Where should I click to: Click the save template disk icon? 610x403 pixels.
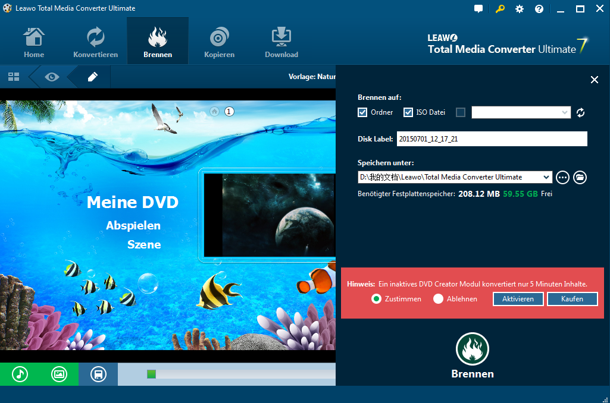(98, 374)
